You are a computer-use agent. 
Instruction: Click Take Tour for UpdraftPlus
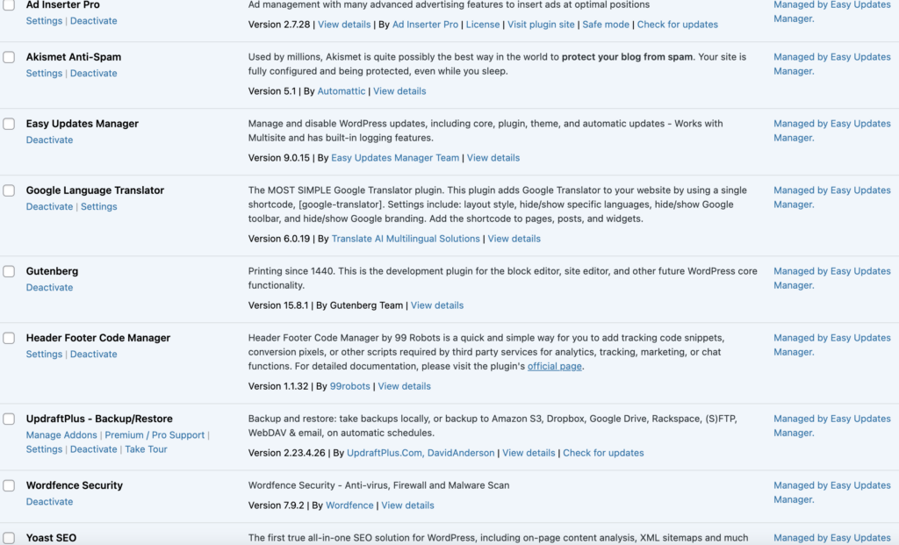147,449
